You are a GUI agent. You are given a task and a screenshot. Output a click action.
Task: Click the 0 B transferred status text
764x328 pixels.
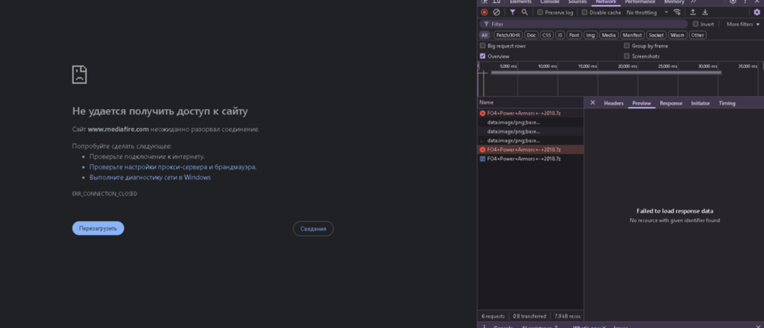529,317
